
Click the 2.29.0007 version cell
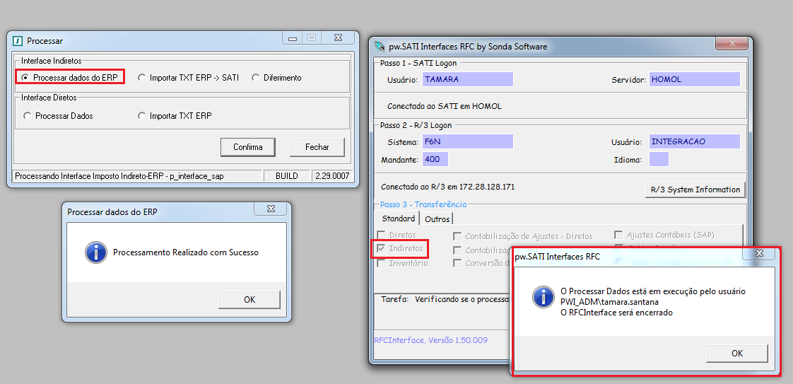[332, 176]
